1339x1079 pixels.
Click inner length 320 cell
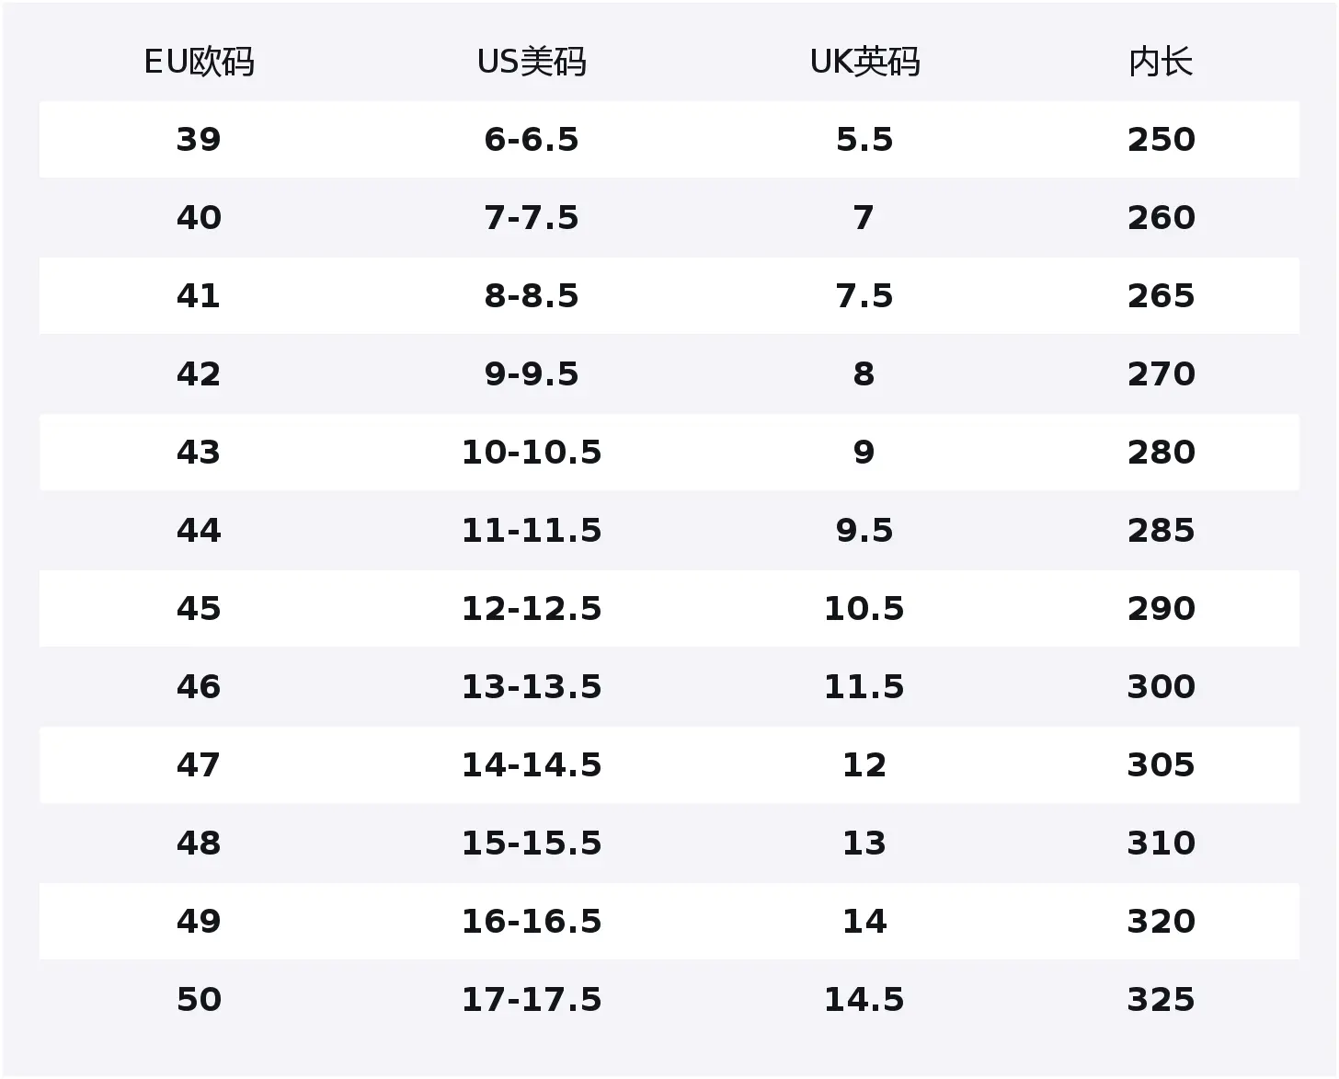click(x=1161, y=922)
